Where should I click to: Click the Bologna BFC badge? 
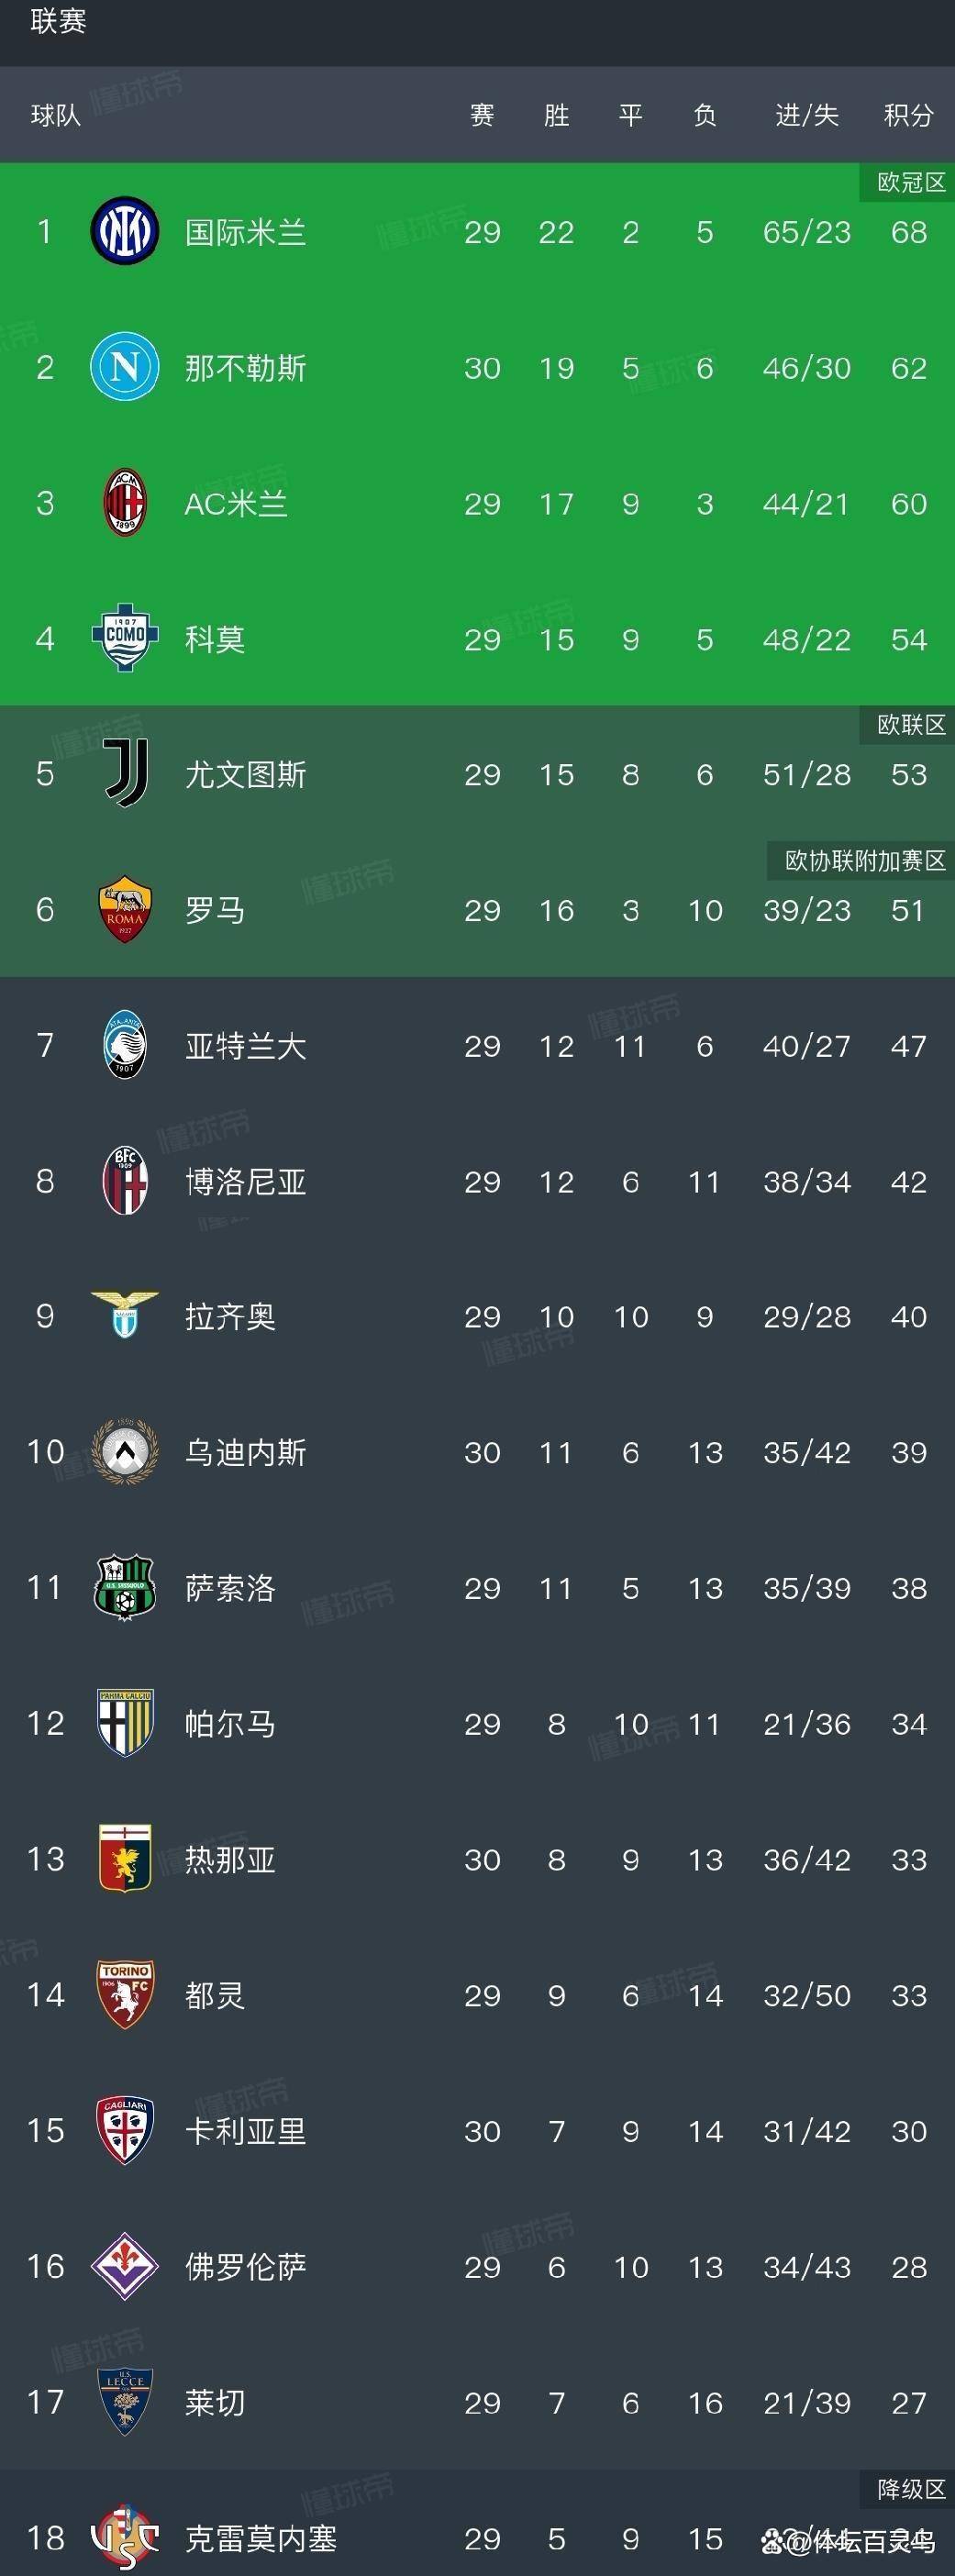(x=124, y=1182)
